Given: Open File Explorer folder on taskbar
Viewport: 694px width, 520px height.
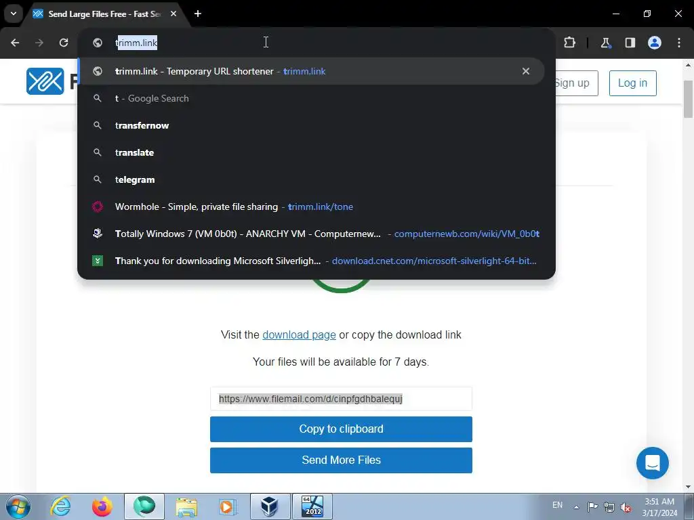Looking at the screenshot, I should coord(186,506).
